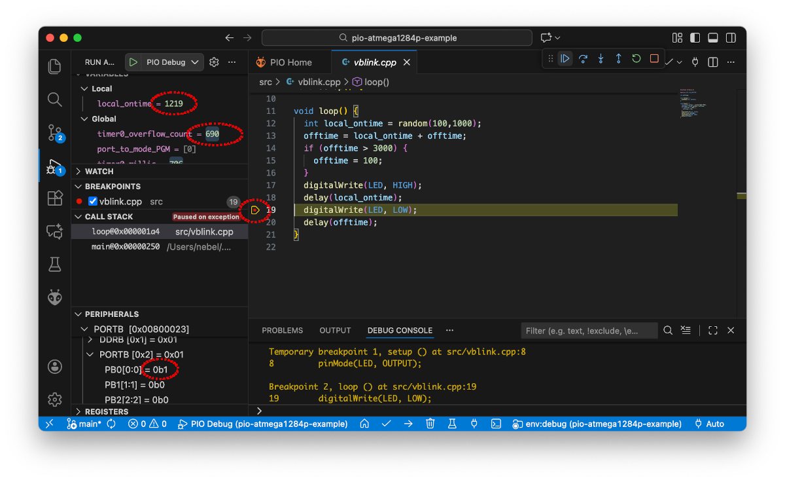The image size is (785, 482).
Task: Click the pio-atmega1284p-example command center search
Action: (x=398, y=38)
